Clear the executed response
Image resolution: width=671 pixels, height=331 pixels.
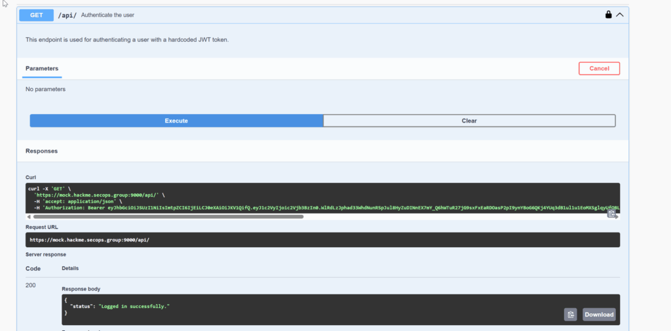point(469,121)
